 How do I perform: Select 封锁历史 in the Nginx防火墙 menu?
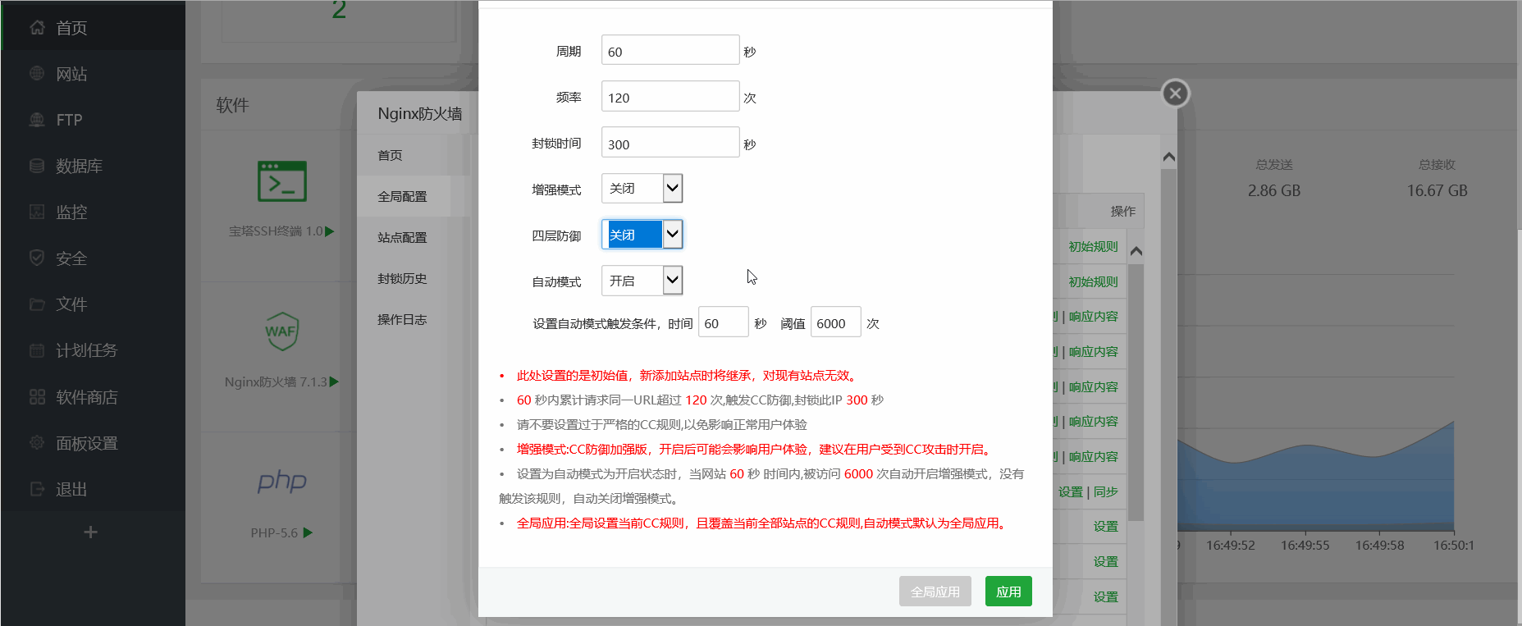402,278
